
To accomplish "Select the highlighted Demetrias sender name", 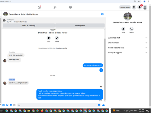I will (12, 80).
